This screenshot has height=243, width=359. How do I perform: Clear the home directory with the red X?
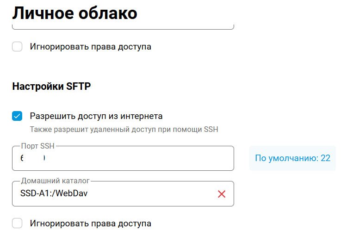click(222, 194)
